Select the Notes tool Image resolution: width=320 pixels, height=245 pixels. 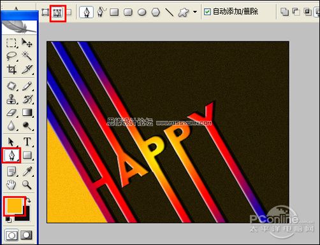tap(11, 171)
